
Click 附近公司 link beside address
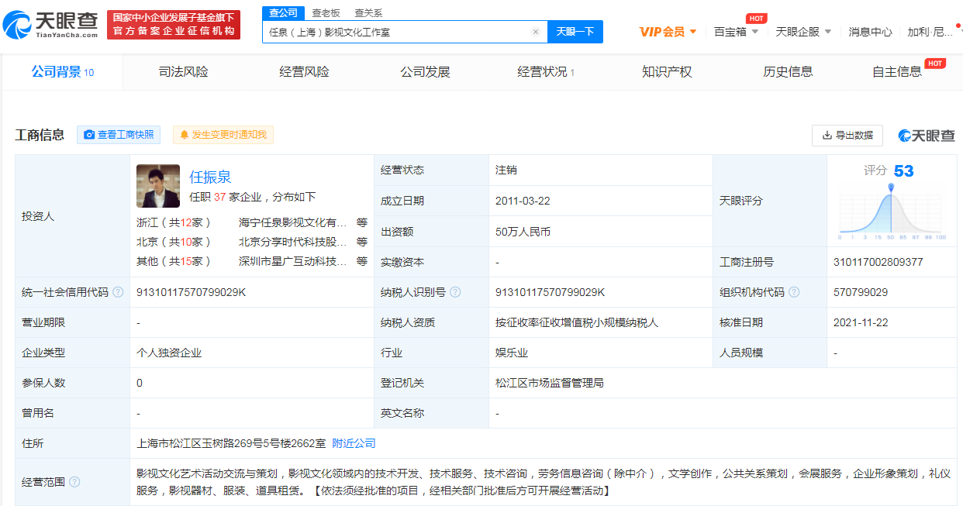pyautogui.click(x=354, y=443)
